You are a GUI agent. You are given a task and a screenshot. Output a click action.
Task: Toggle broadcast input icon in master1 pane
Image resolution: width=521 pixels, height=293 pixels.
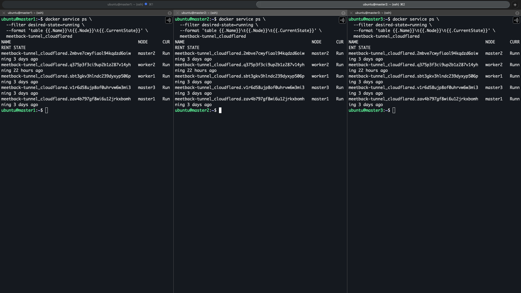[x=169, y=20]
